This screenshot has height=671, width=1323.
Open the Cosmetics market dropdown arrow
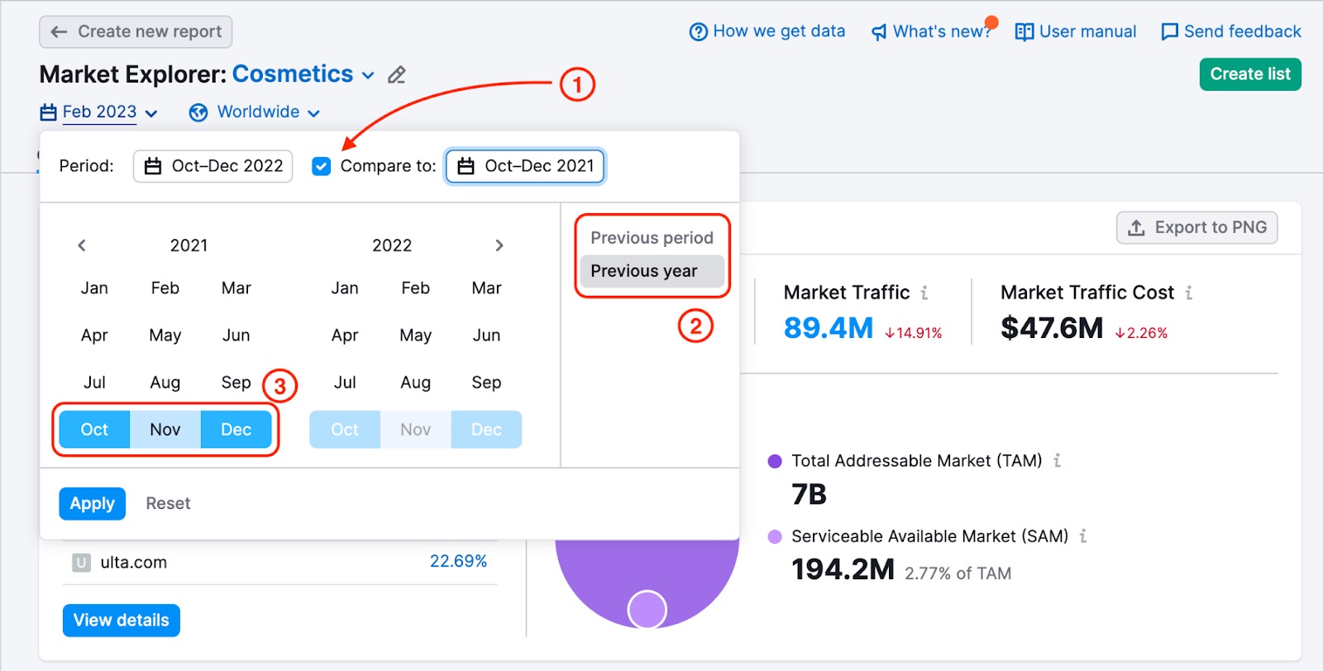[368, 75]
